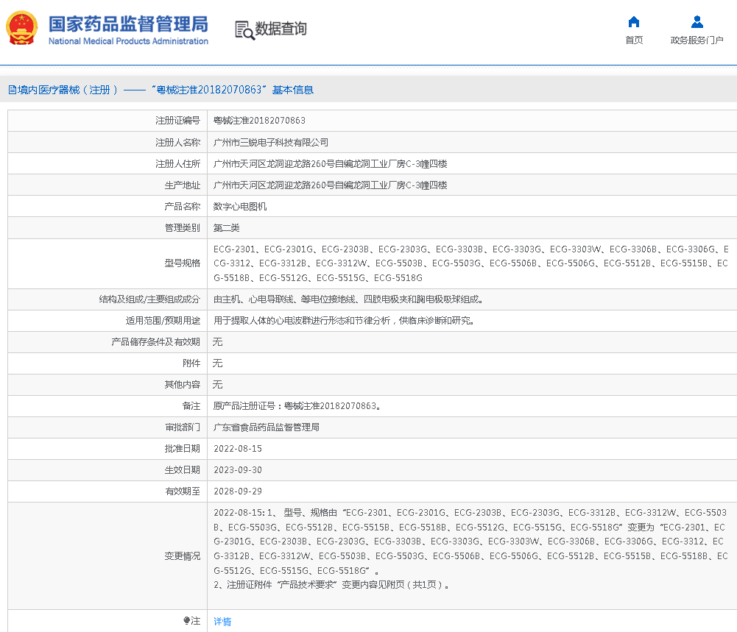Select registration number 粤械注准20182070863 in table
Image resolution: width=737 pixels, height=632 pixels.
(259, 121)
